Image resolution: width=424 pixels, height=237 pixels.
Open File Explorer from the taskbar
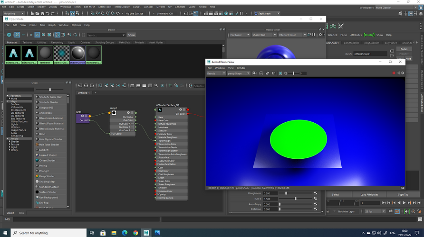(x=114, y=233)
